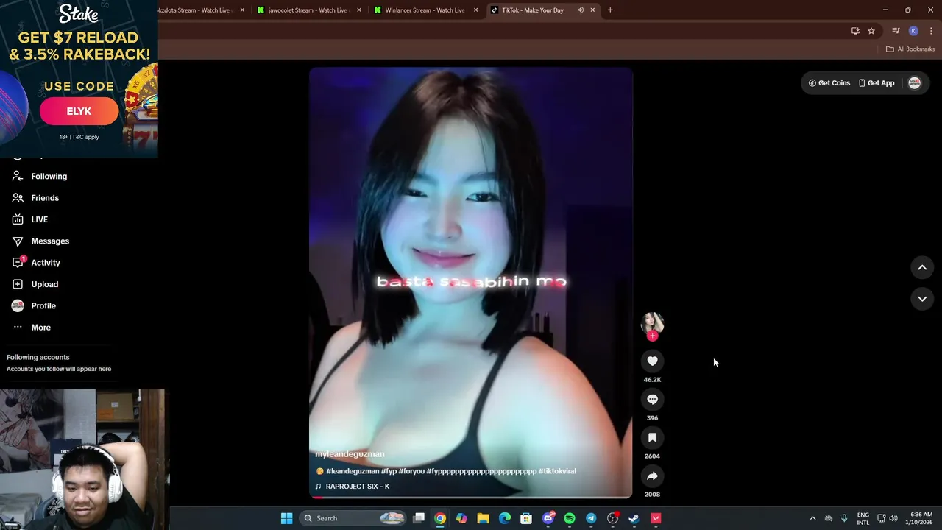The image size is (942, 530).
Task: Open Discord from the taskbar
Action: (548, 518)
